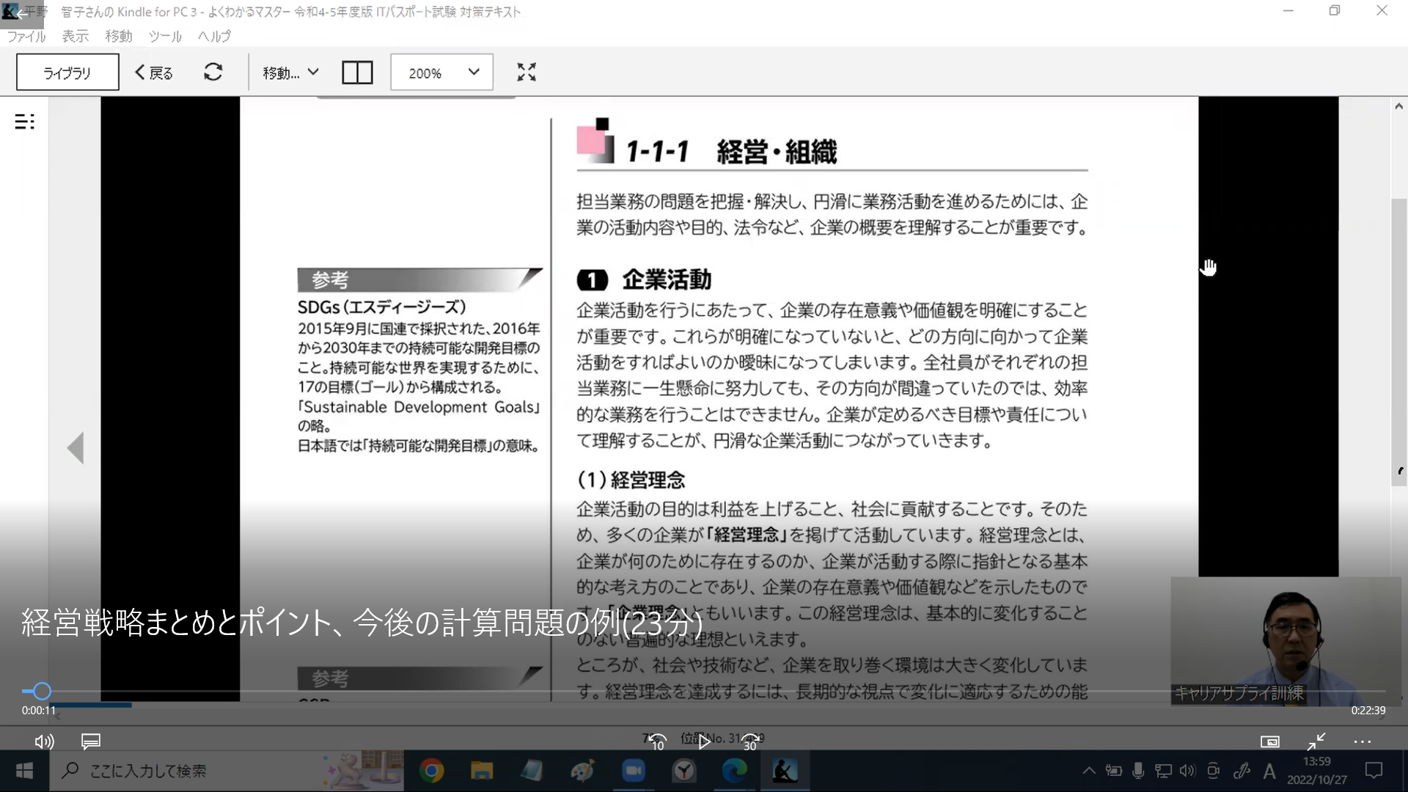Viewport: 1408px width, 792px height.
Task: Click the Kindle page vertical scrollbar
Action: 1398,342
